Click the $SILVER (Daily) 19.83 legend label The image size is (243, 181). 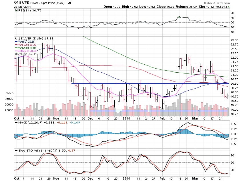[36, 38]
